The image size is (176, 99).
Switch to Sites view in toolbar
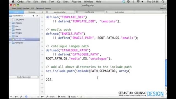(13, 9)
